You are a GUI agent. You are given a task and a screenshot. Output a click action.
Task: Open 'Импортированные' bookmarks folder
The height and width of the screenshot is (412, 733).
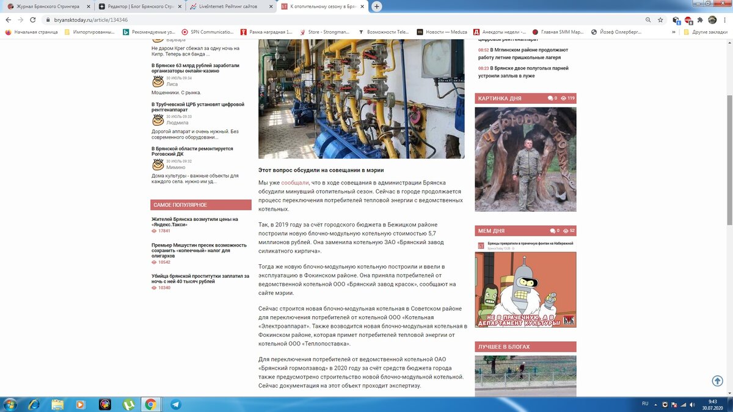89,32
